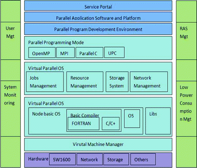Click the Resource Management block
Image resolution: width=197 pixels, height=168 pixels.
(85, 82)
